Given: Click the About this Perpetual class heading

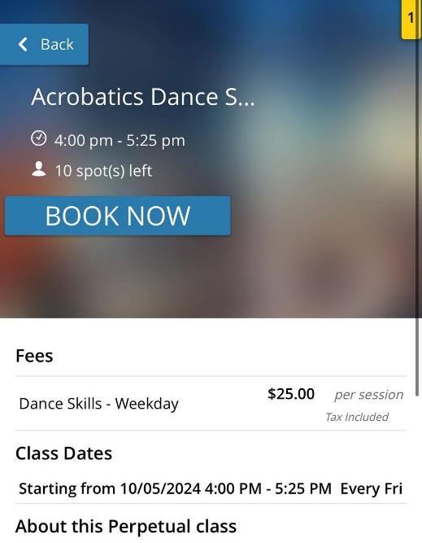Looking at the screenshot, I should click(126, 526).
